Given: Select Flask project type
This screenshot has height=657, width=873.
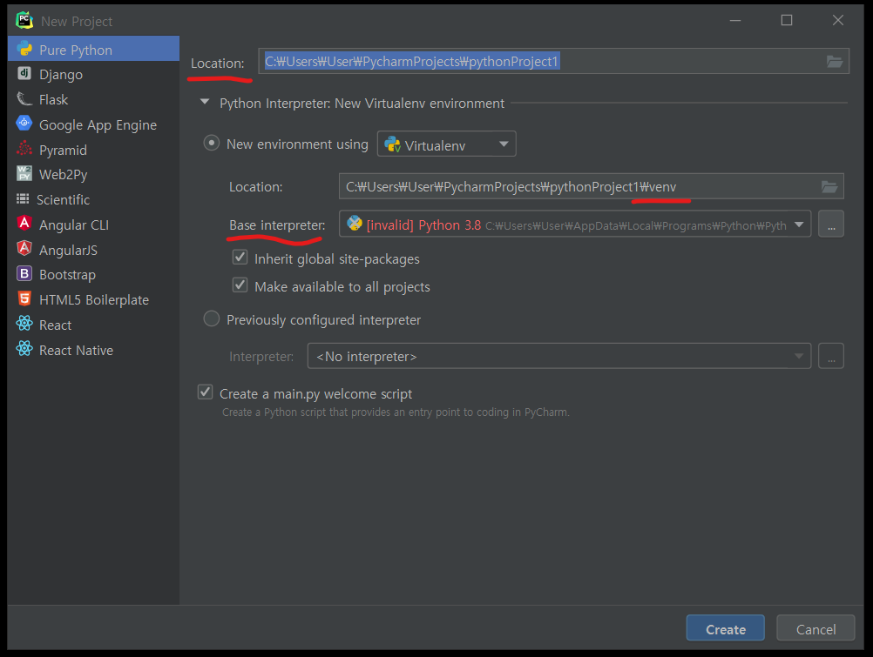Looking at the screenshot, I should point(93,99).
